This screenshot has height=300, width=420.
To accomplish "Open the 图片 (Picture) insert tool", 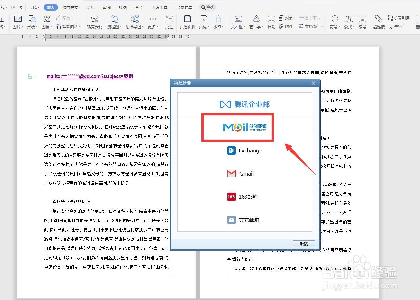I will click(18, 22).
